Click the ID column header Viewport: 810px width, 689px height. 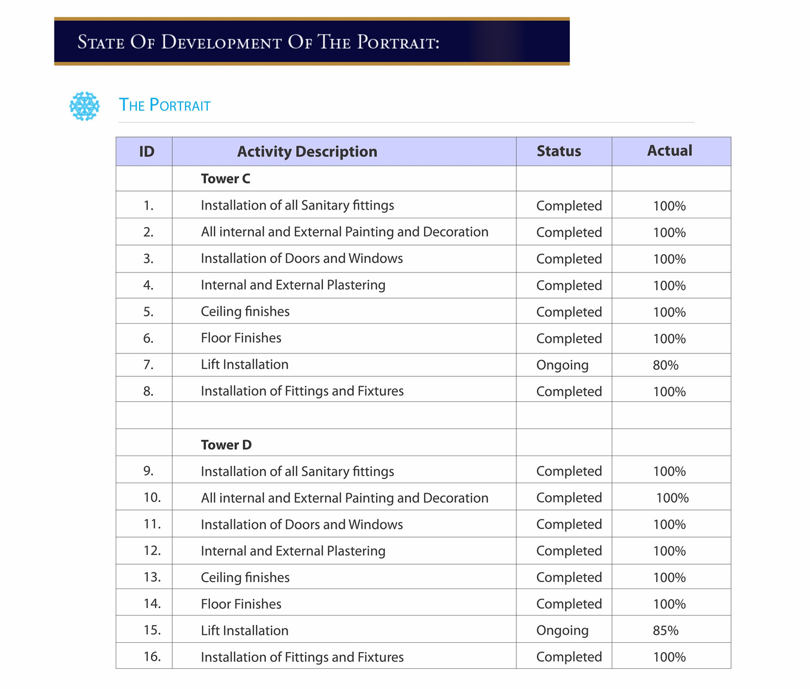[146, 151]
